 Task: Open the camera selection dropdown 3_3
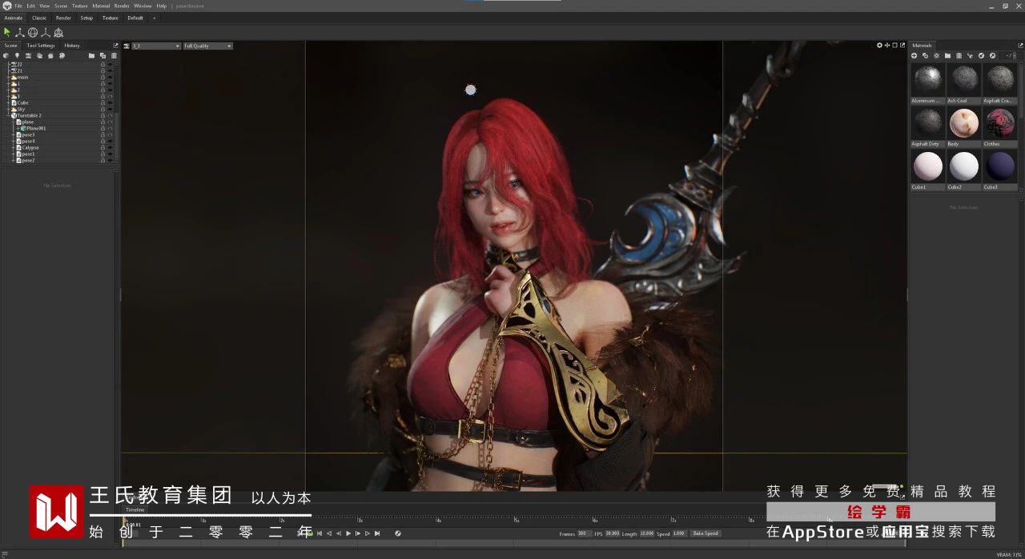pyautogui.click(x=156, y=46)
